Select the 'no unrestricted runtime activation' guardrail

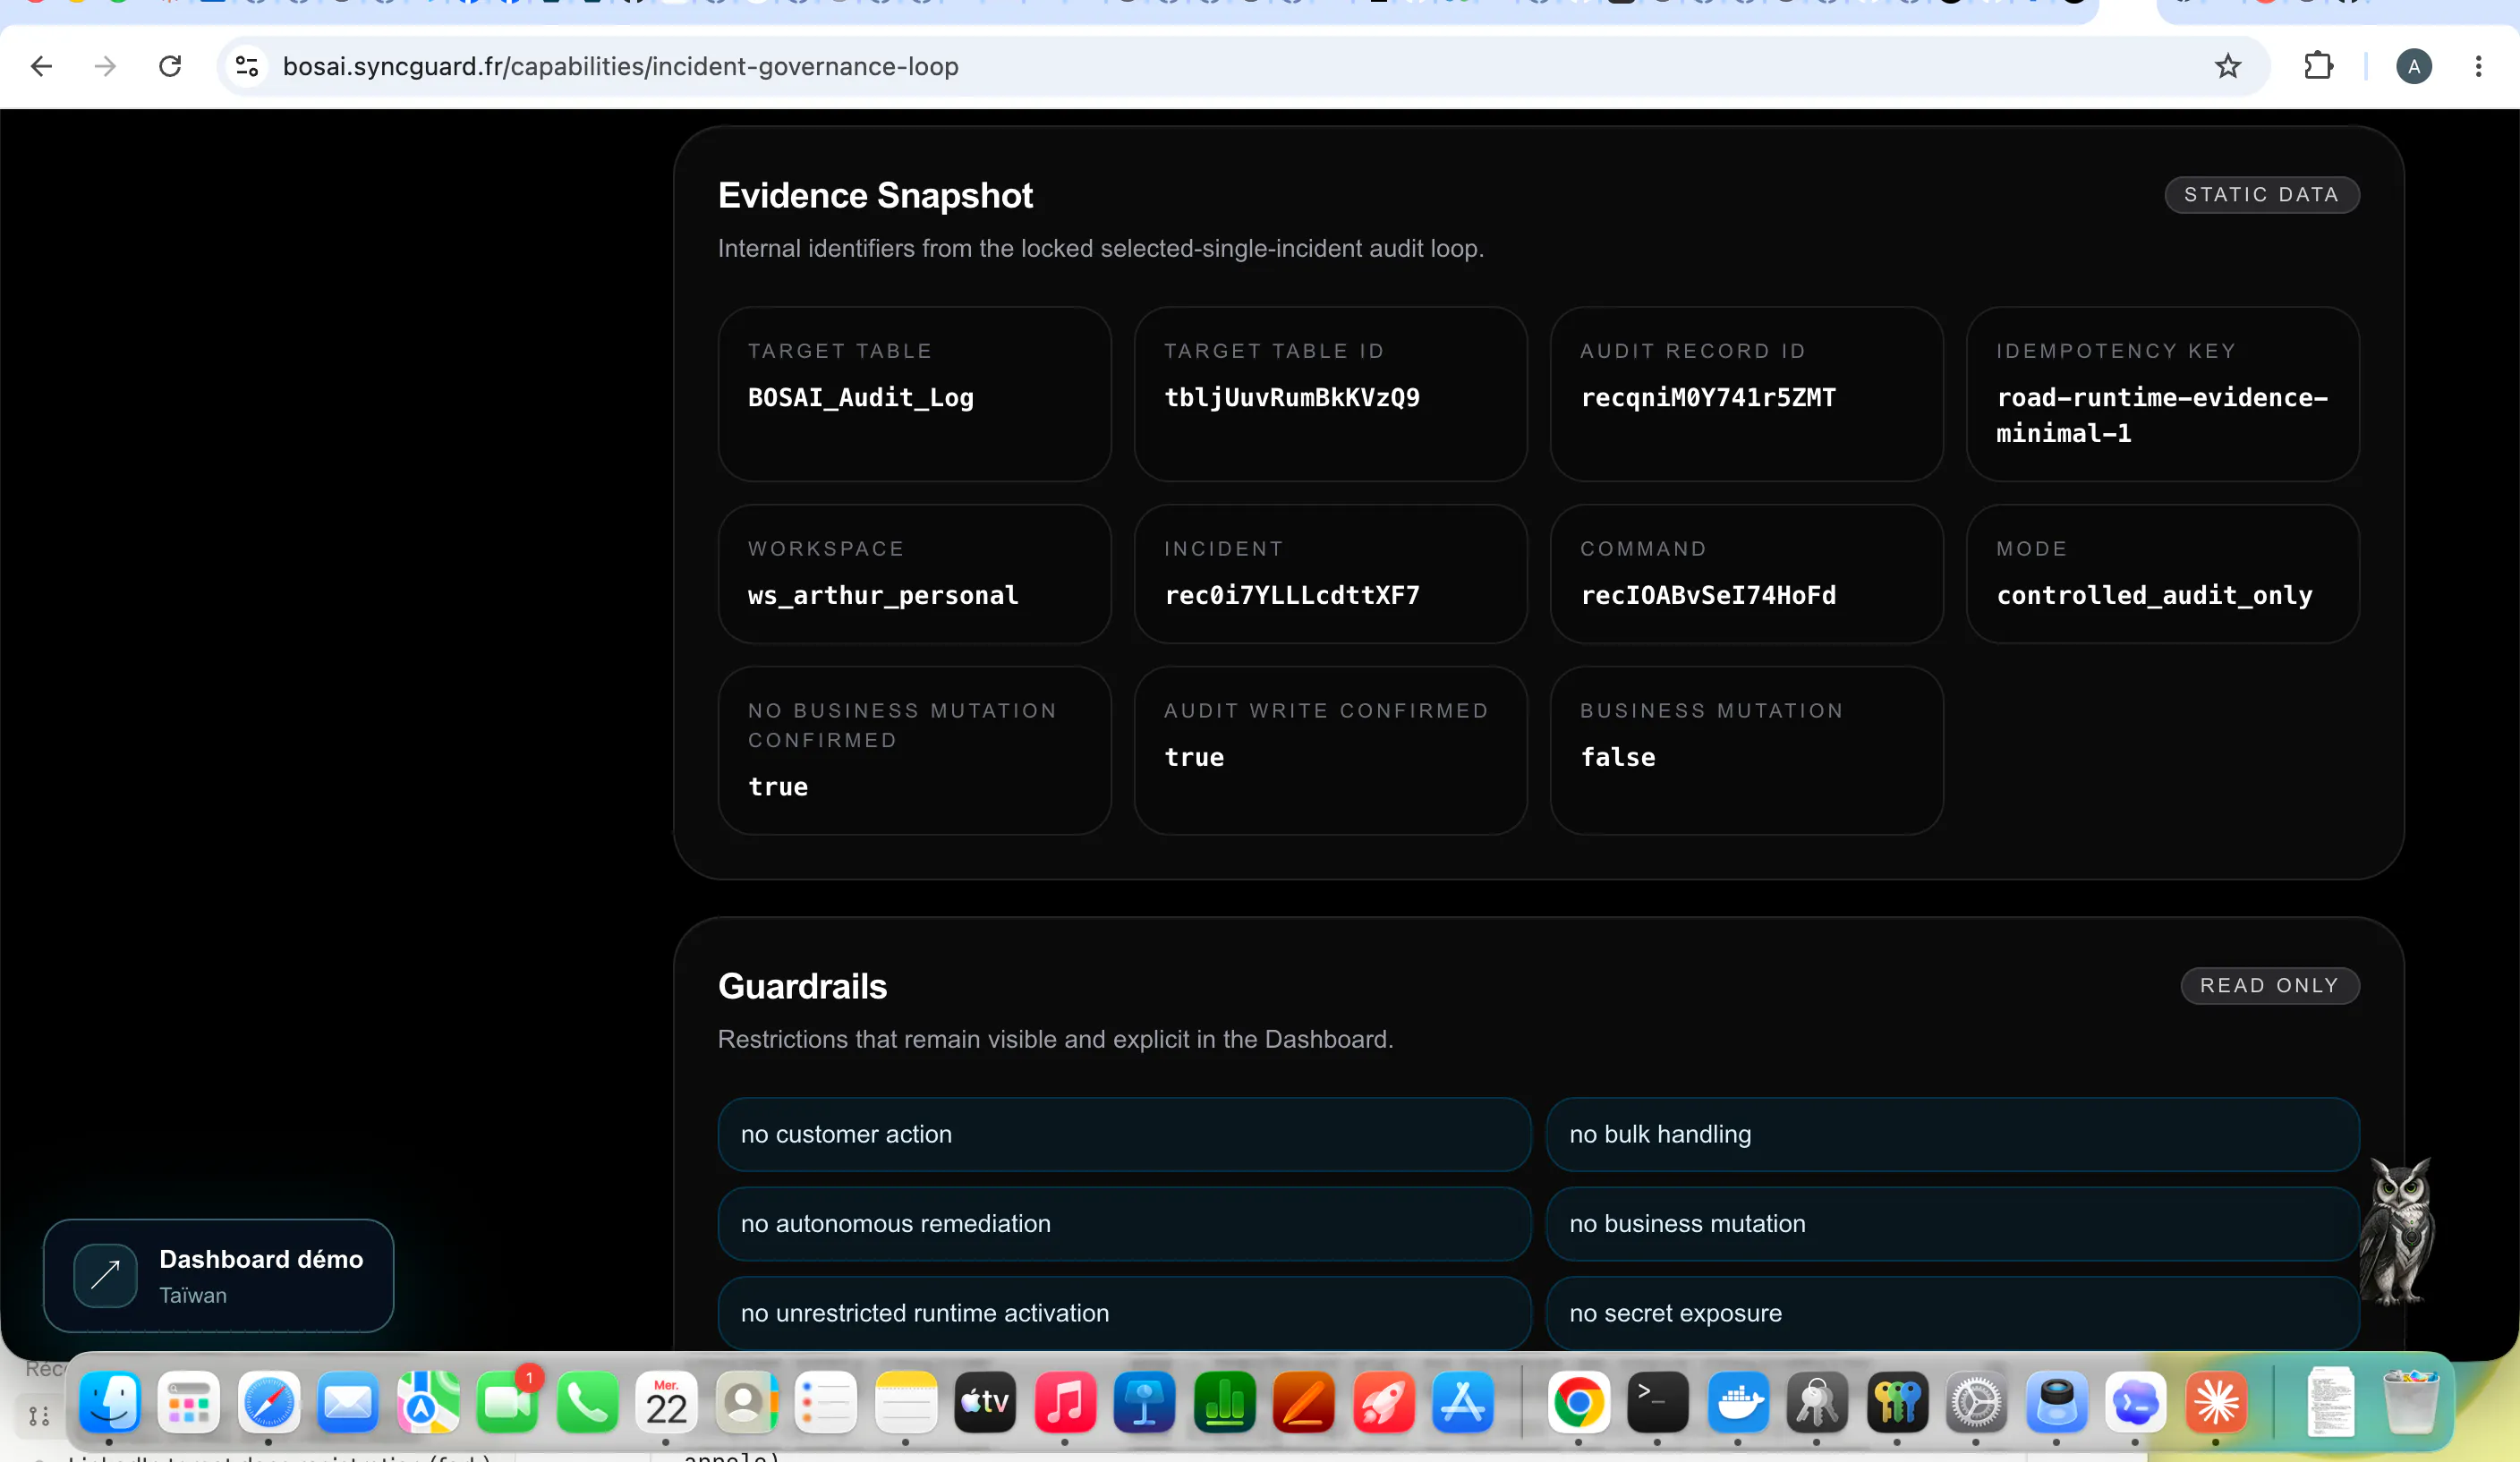[1124, 1313]
